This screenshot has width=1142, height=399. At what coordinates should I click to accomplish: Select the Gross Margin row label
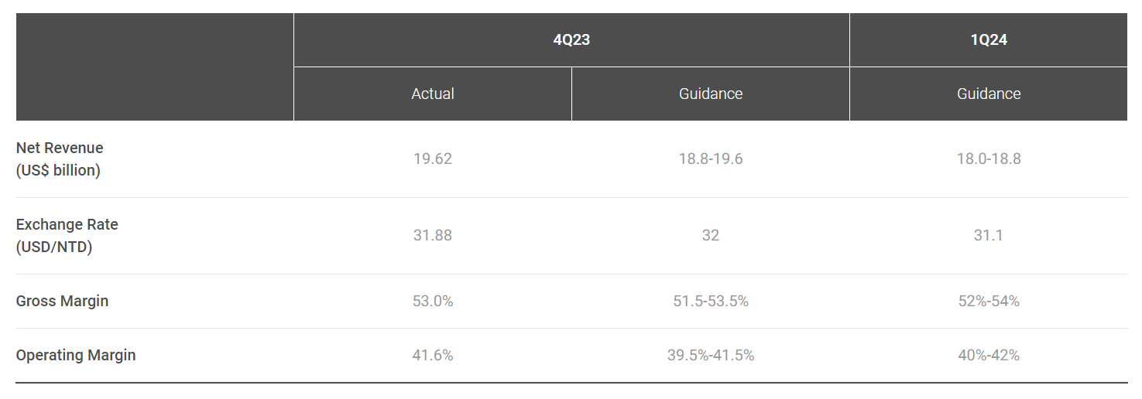62,301
